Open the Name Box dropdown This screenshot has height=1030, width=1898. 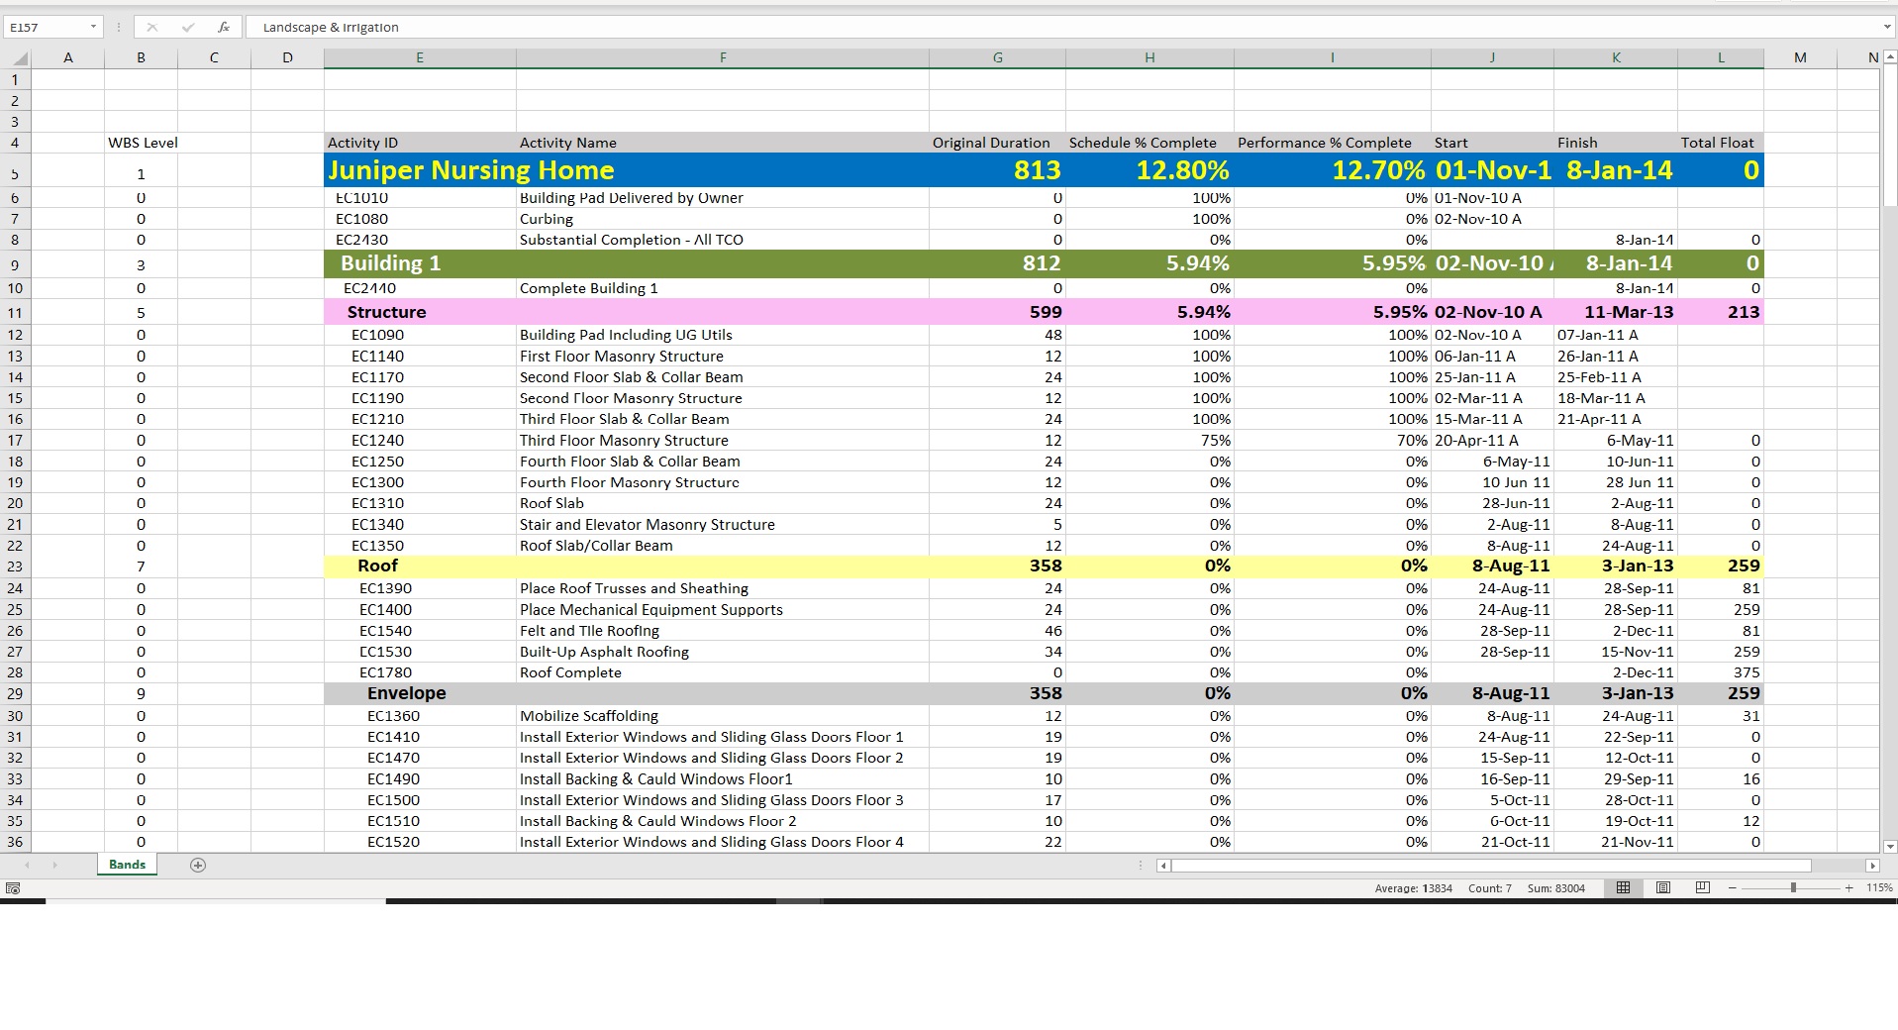tap(95, 27)
